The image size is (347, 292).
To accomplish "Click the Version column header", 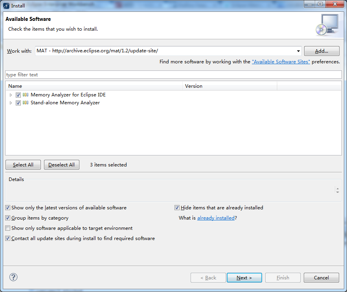I will pos(230,86).
